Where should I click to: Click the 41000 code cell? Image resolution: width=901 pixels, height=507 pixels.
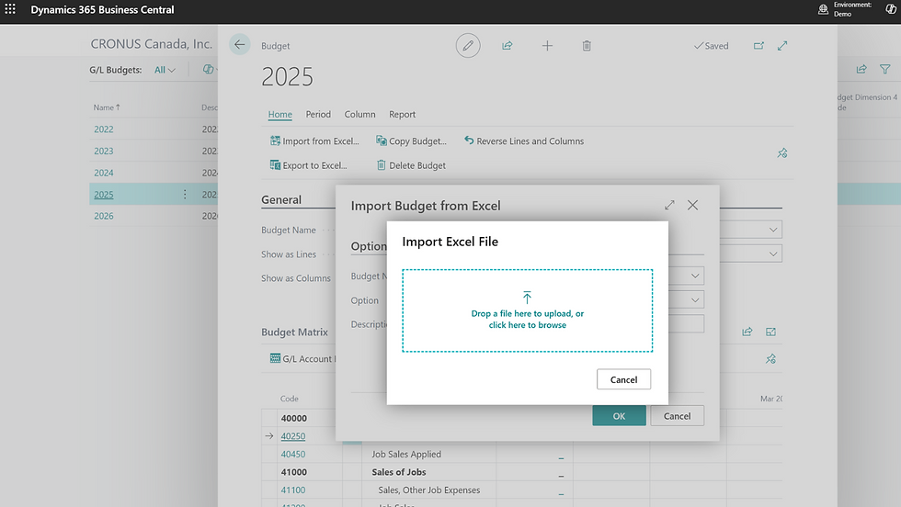coord(293,472)
